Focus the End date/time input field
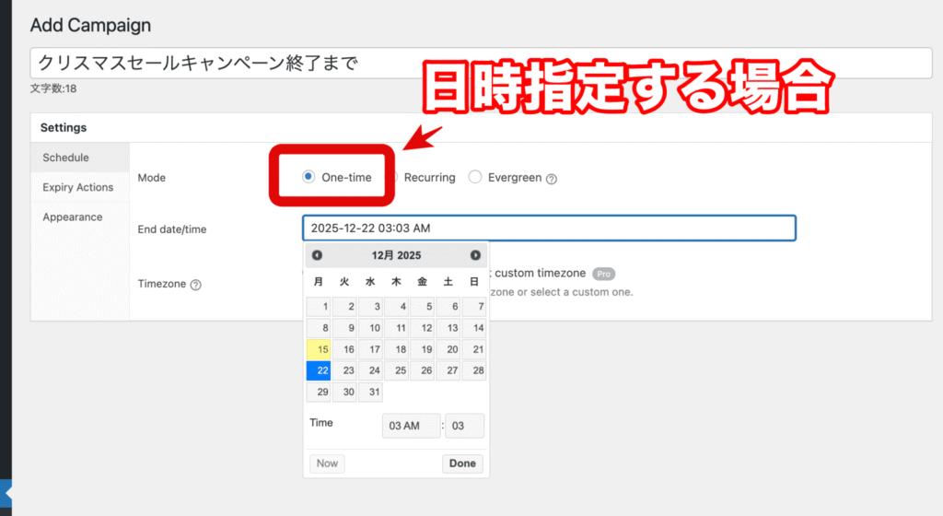Image resolution: width=943 pixels, height=516 pixels. pos(549,228)
